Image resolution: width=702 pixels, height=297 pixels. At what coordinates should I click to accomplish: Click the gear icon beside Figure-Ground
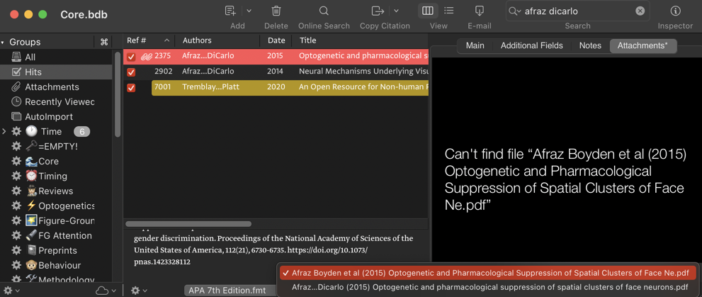click(16, 221)
